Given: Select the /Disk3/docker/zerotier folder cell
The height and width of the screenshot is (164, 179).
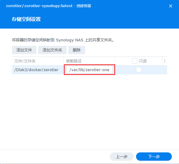Looking at the screenshot, I should click(36, 70).
